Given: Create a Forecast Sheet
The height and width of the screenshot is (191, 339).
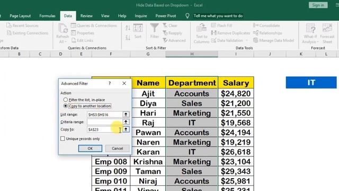Looking at the screenshot, I should [x=327, y=33].
